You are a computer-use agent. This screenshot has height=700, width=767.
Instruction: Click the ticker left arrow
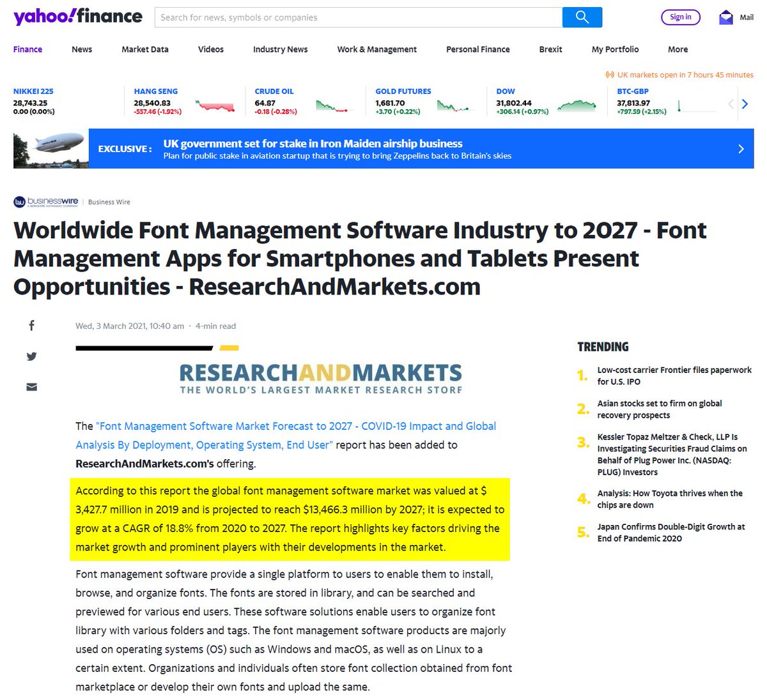731,103
